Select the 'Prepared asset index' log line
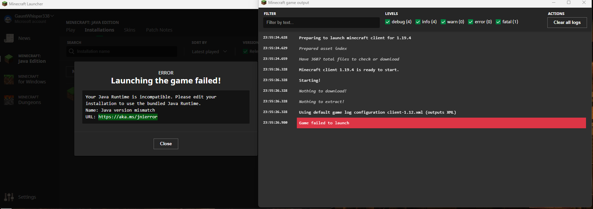The width and height of the screenshot is (593, 209). tap(323, 49)
